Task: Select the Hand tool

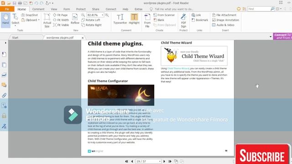Action: [x=5, y=20]
